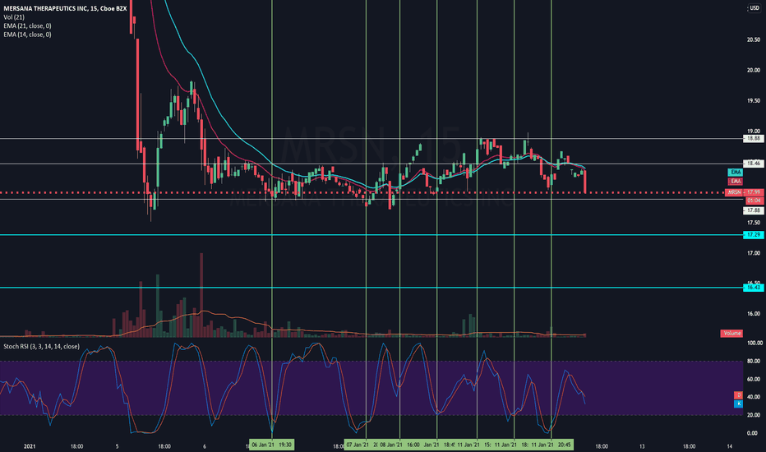The width and height of the screenshot is (766, 452).
Task: Click the 17.88 horizontal line price label
Action: [x=754, y=210]
